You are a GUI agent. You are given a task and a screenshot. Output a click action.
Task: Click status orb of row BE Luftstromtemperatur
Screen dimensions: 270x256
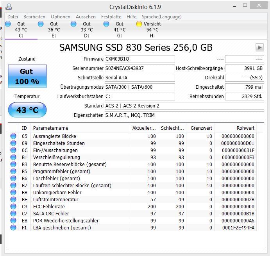click(x=13, y=199)
